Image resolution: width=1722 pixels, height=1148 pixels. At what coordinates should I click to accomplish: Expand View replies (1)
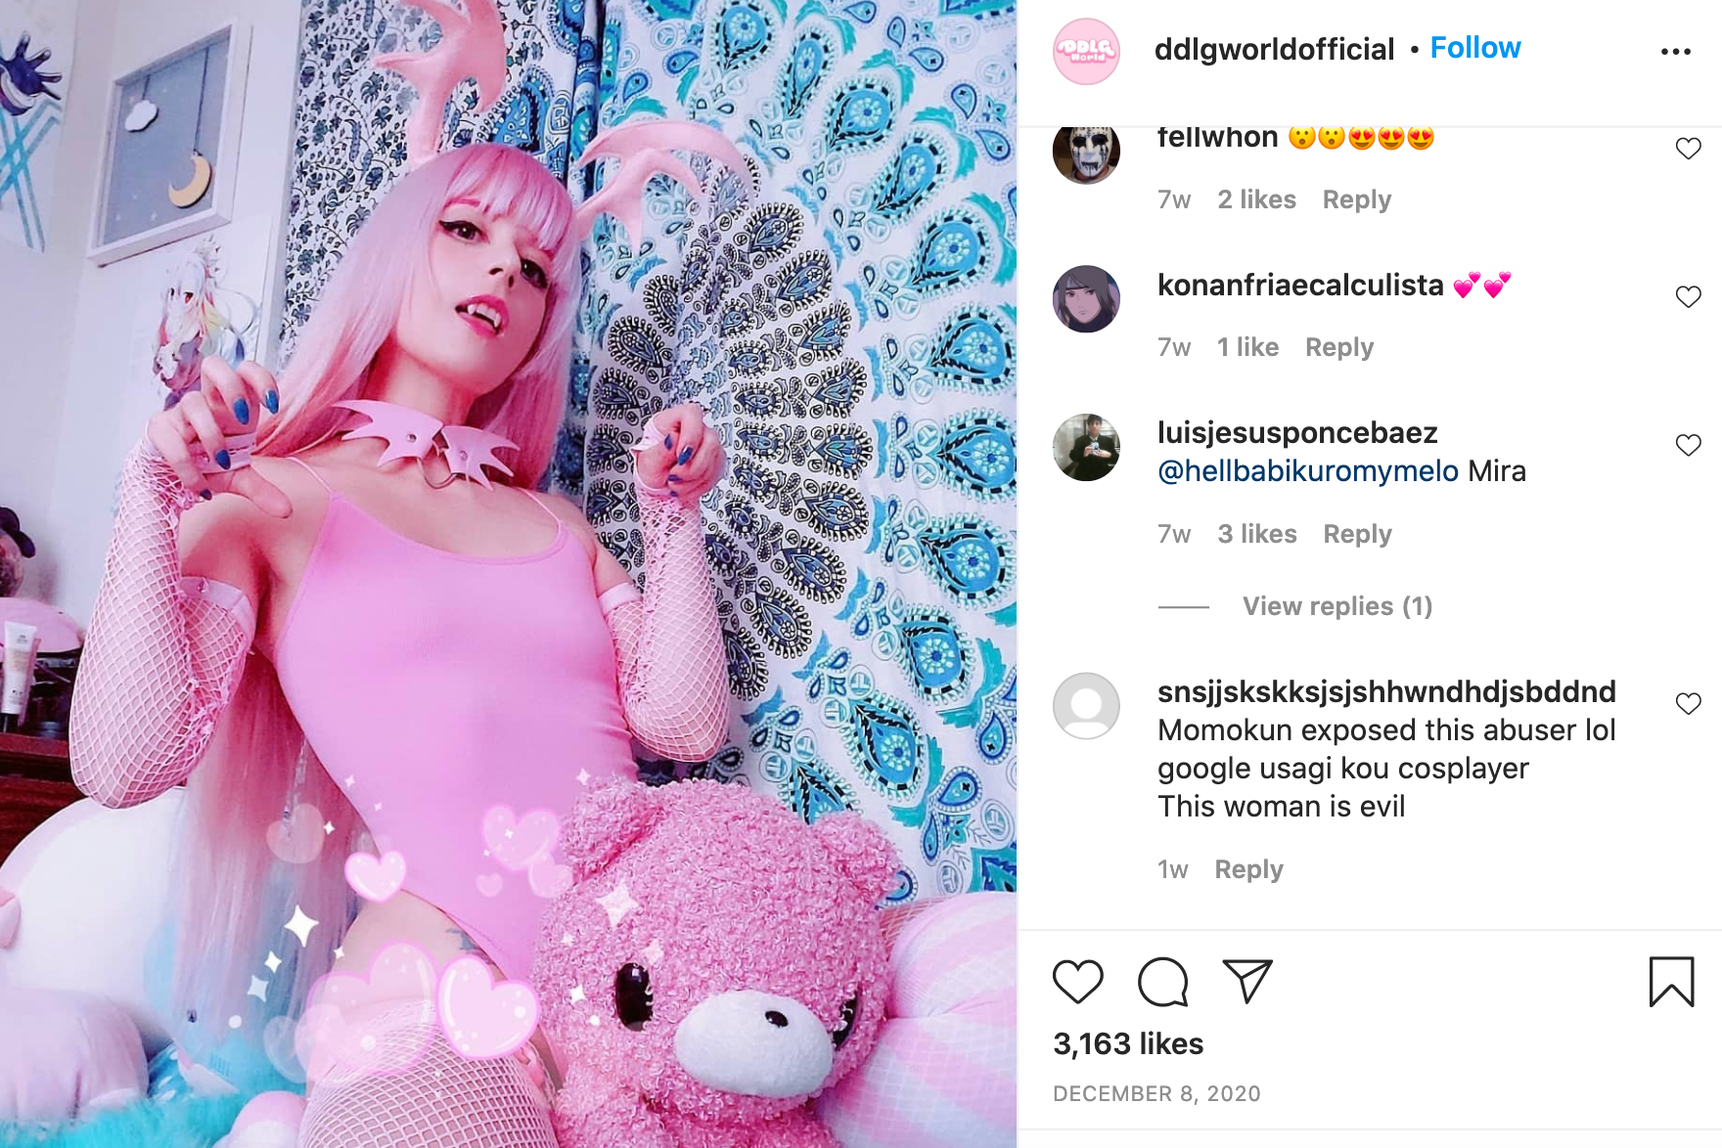[x=1337, y=606]
